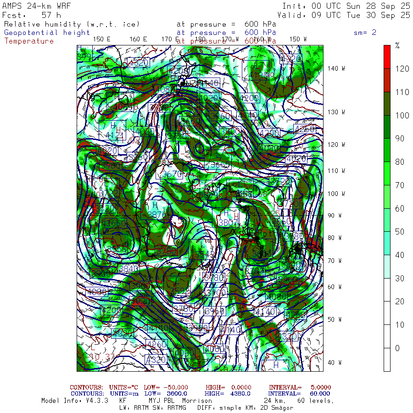
Task: Click the '150 E' longitude label
Action: point(102,39)
